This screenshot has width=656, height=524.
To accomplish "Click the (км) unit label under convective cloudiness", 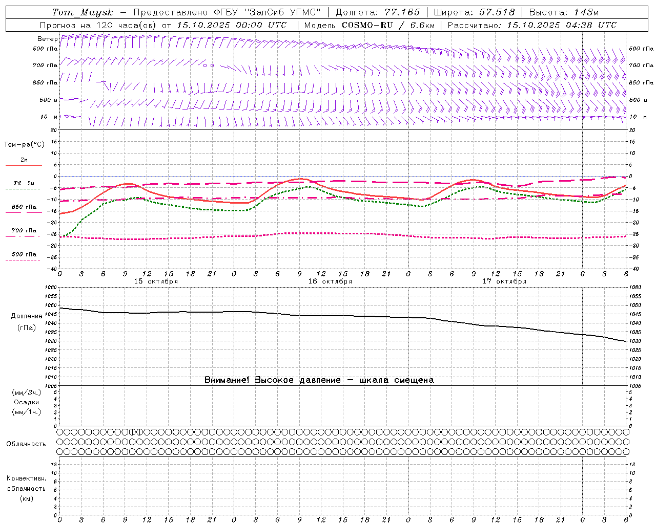I will (27, 498).
